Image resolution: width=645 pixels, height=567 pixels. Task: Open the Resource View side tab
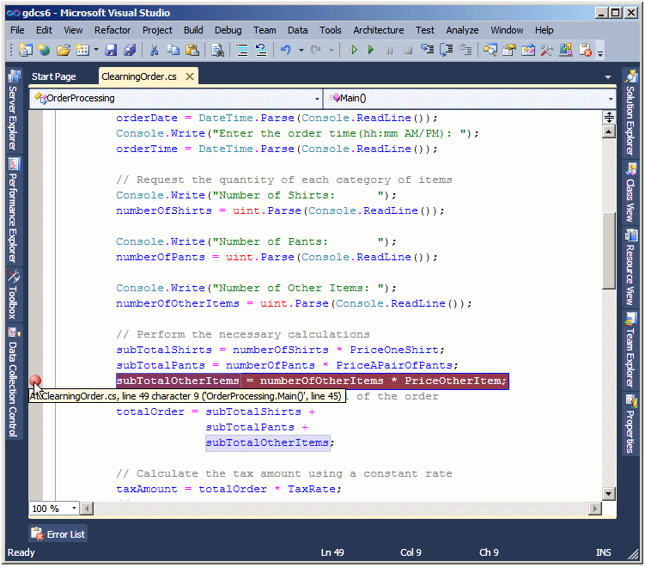pos(630,268)
